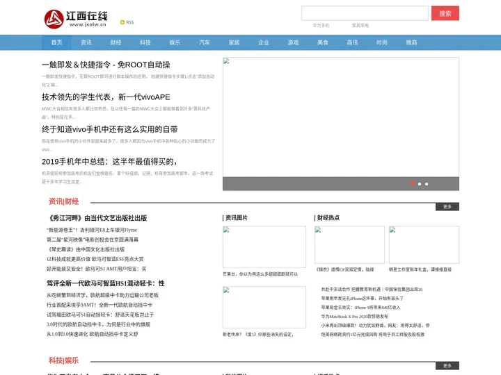Viewport: 501px width, 375px height.
Task: Open caption link 芒果台，你以为用这么多甜甜甜剧就可以
Action: pyautogui.click(x=260, y=274)
